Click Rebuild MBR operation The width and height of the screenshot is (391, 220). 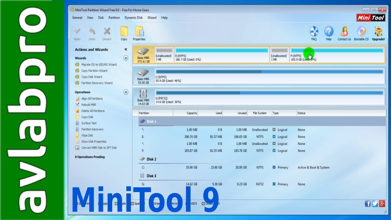click(86, 105)
